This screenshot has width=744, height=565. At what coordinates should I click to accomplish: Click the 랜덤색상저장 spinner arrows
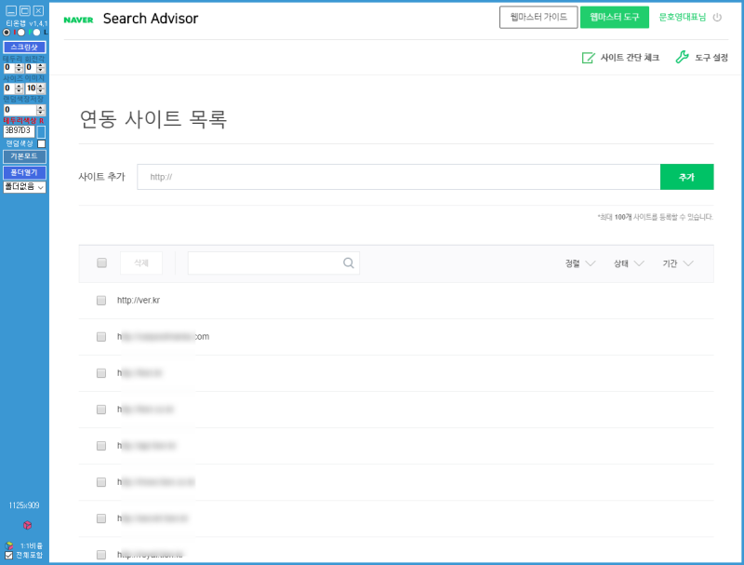(41, 110)
